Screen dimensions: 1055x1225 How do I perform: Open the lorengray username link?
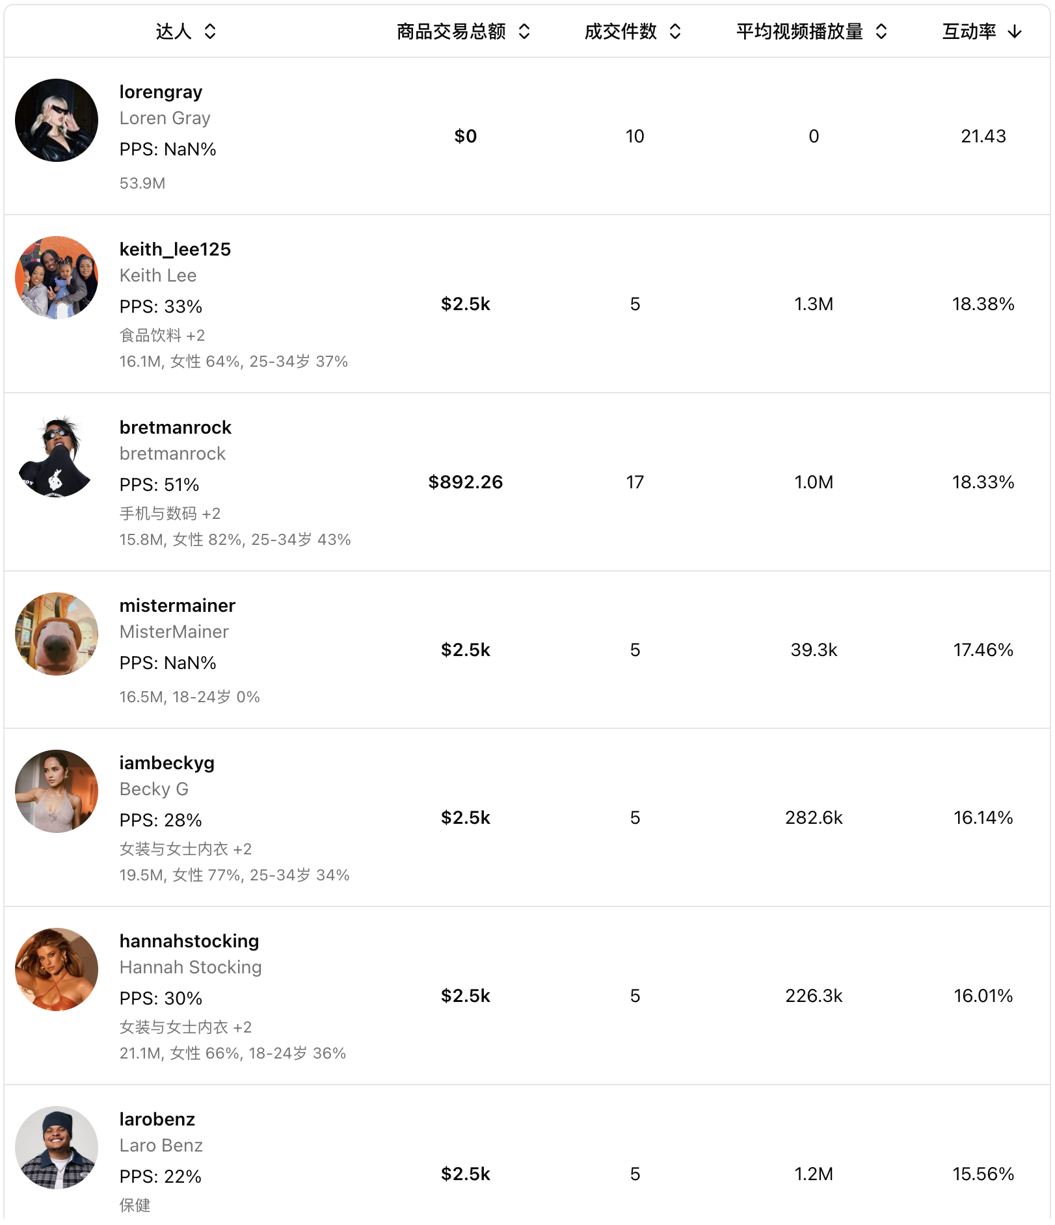click(x=161, y=92)
